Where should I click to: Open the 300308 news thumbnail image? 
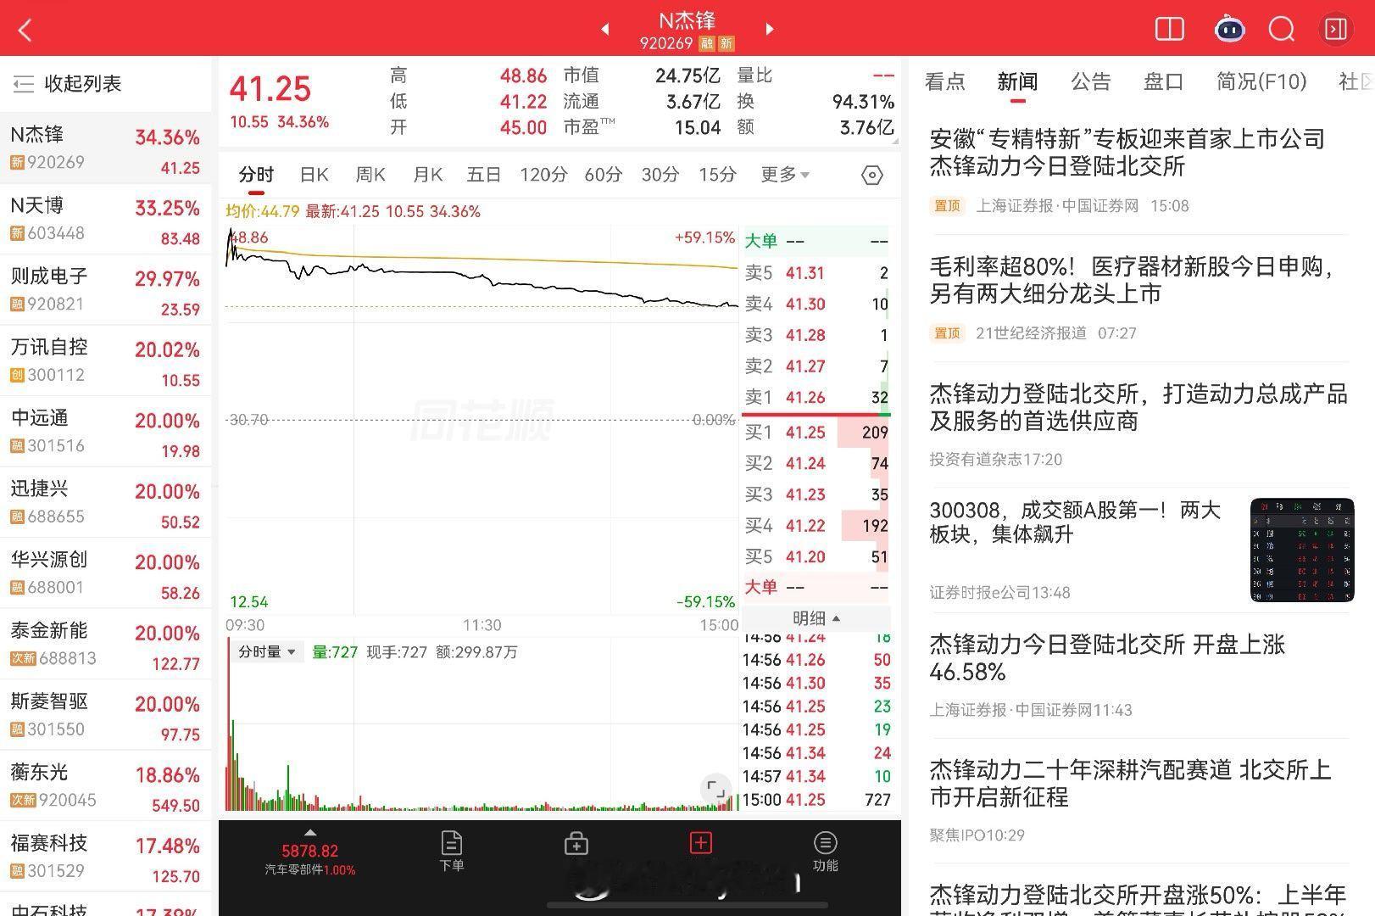point(1302,550)
